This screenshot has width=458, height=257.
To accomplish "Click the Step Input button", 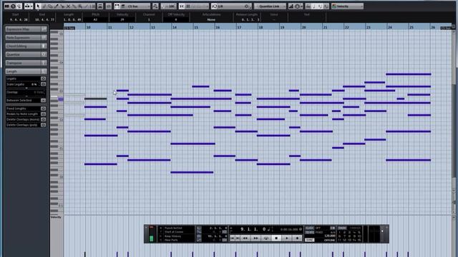I will click(x=291, y=6).
